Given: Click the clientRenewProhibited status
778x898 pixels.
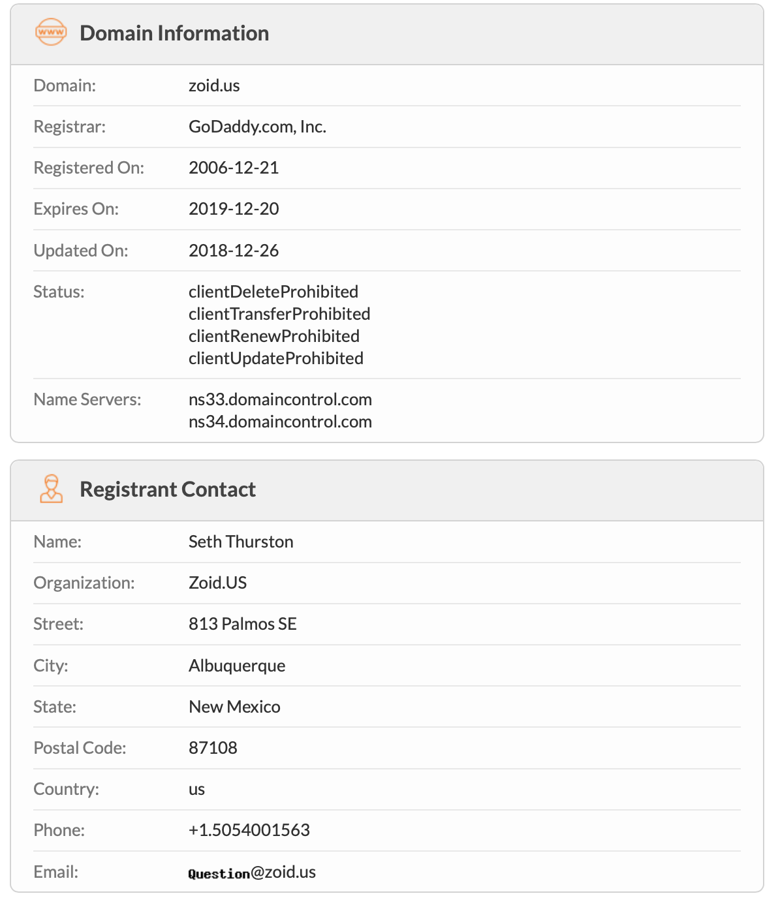Looking at the screenshot, I should [274, 336].
